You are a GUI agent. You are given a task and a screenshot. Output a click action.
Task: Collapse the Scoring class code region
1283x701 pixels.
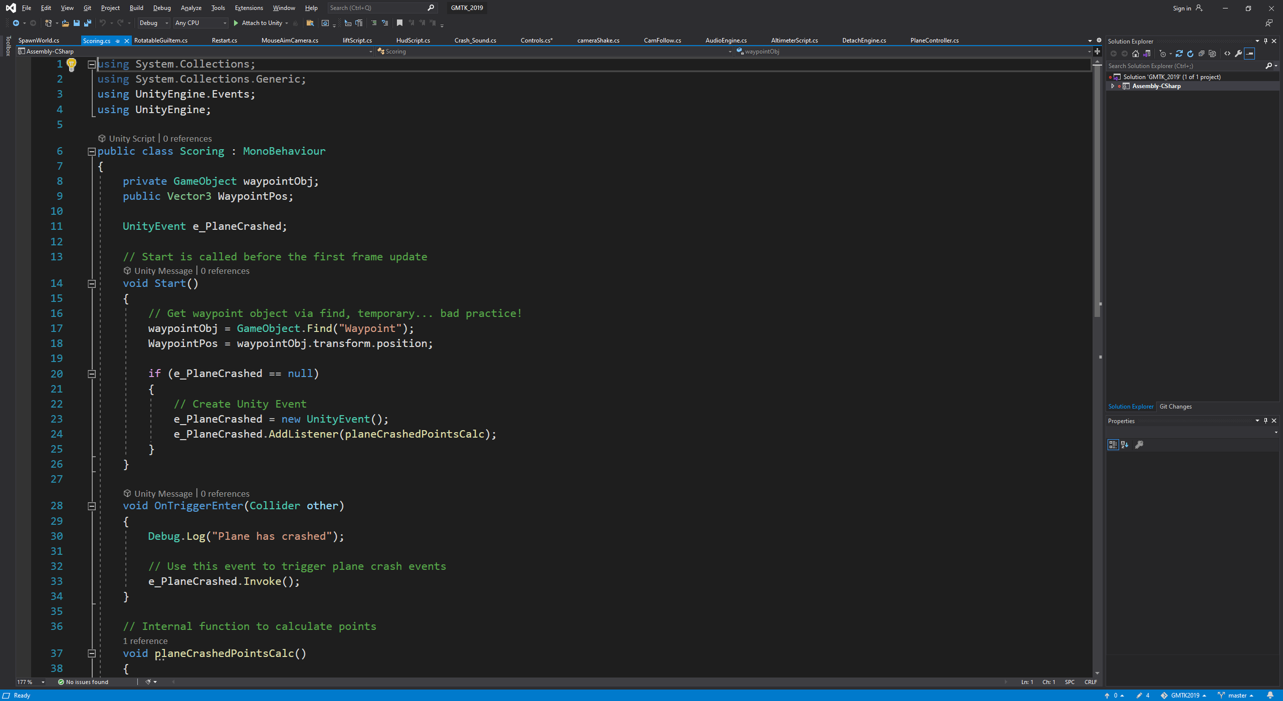tap(91, 151)
